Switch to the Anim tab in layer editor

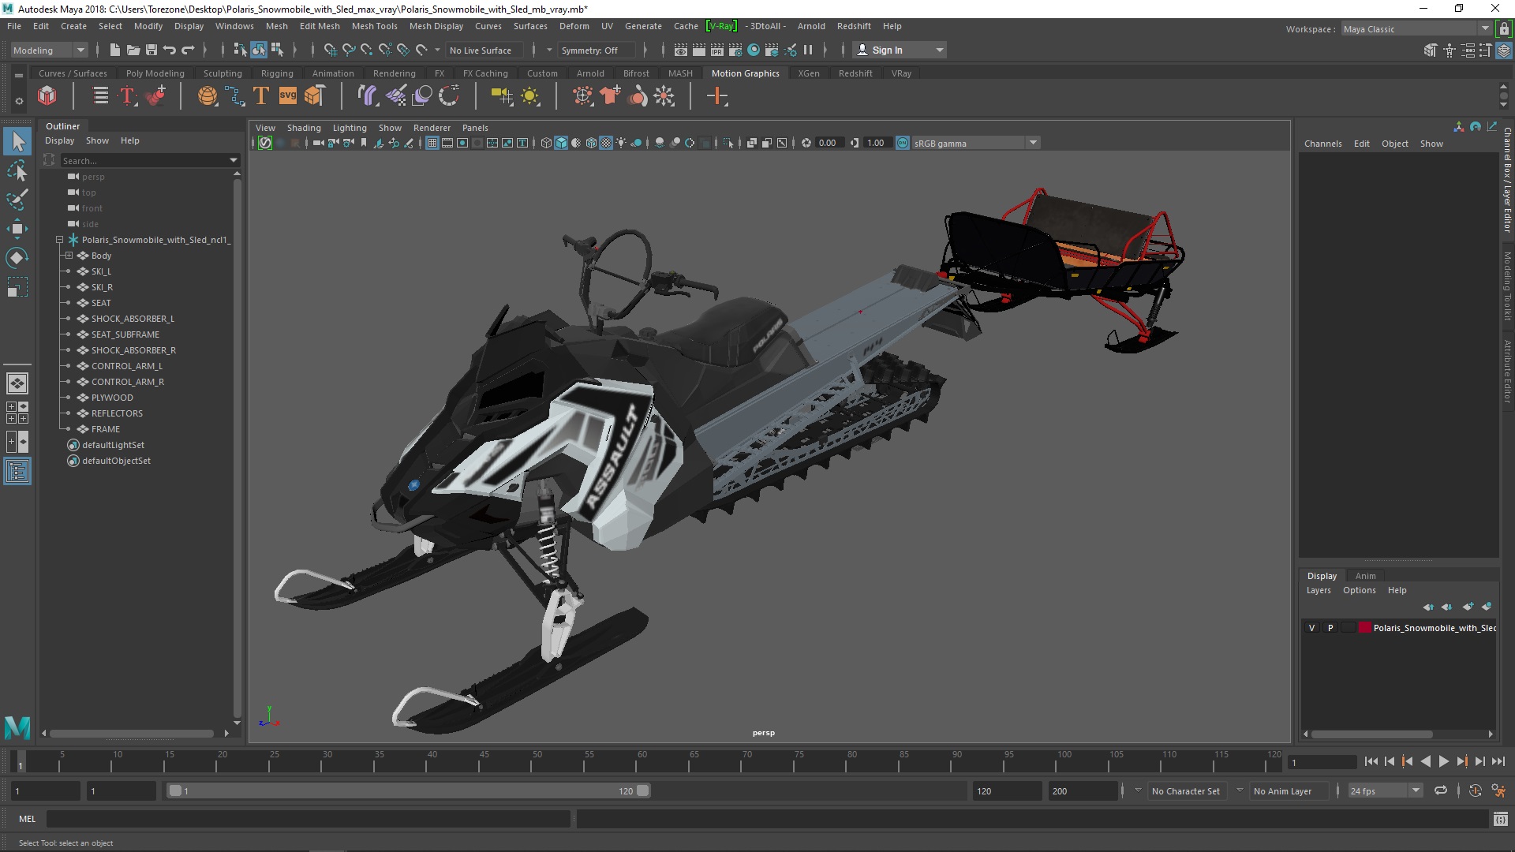[x=1365, y=576]
